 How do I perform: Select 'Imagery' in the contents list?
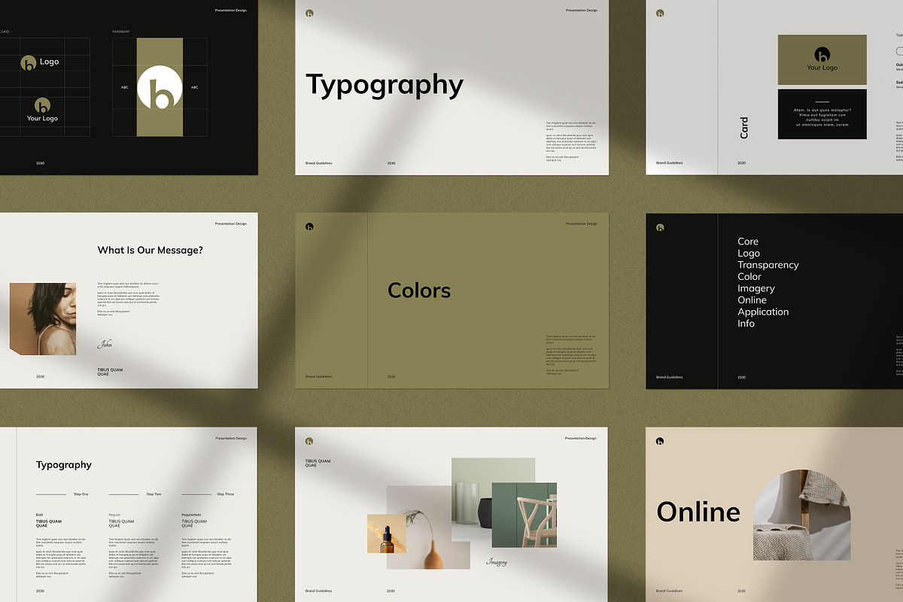[756, 288]
